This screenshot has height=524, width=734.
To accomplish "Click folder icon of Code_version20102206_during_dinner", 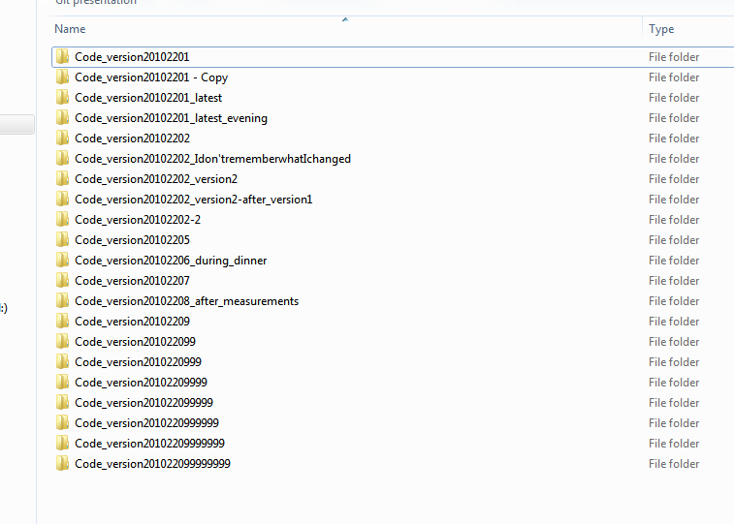I will tap(62, 260).
